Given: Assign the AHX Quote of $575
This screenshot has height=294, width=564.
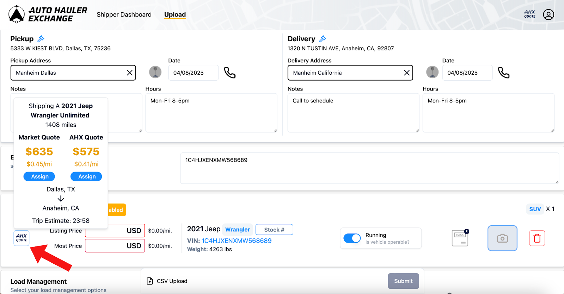Looking at the screenshot, I should point(86,176).
